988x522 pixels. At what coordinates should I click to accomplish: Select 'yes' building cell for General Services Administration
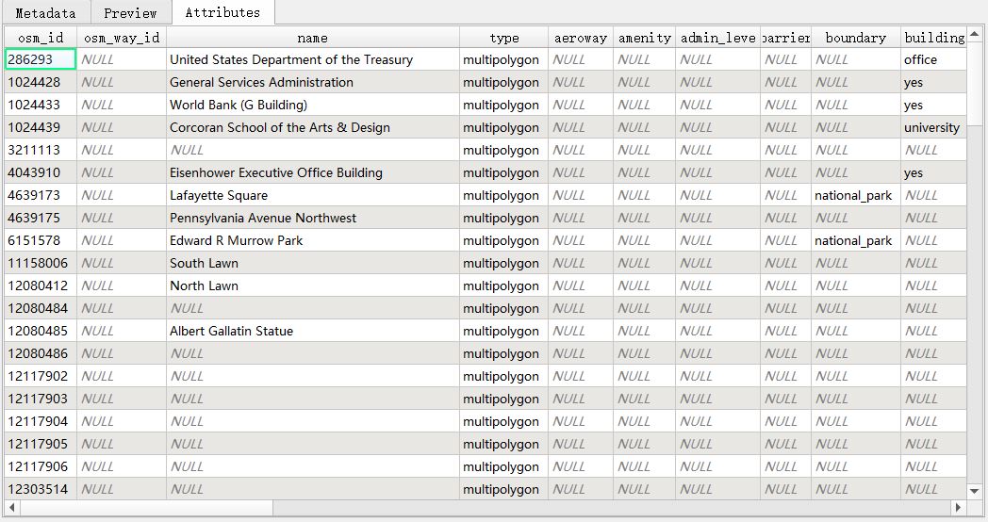(x=934, y=83)
